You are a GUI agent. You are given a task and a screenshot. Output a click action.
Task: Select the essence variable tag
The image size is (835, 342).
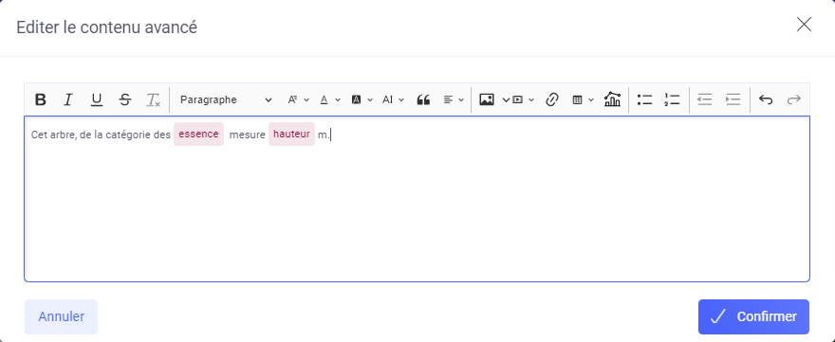coord(198,134)
